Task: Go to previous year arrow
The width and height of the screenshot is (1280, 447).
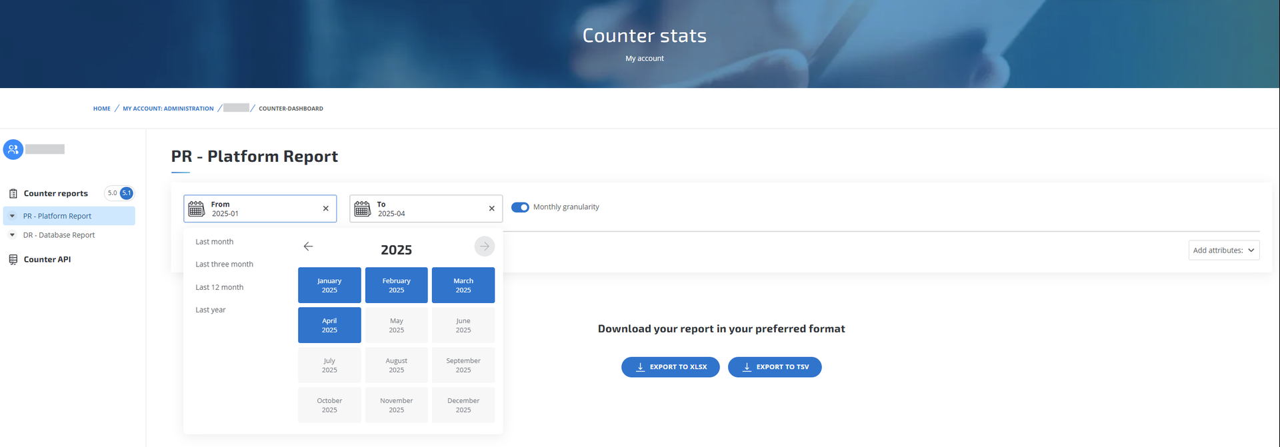Action: (x=308, y=246)
